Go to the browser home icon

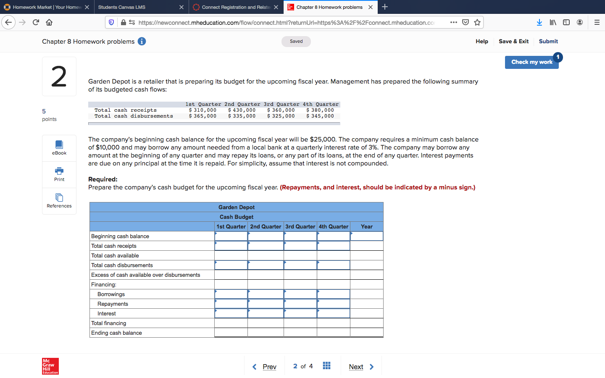click(49, 22)
